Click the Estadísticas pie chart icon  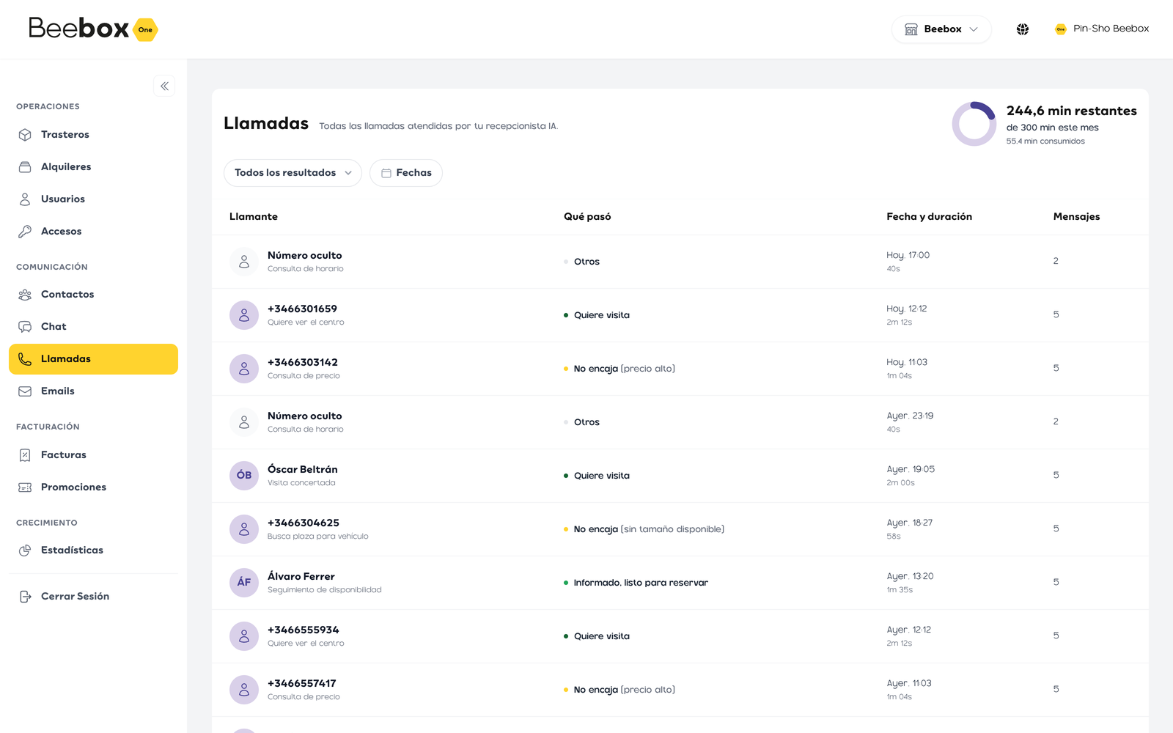(x=25, y=550)
